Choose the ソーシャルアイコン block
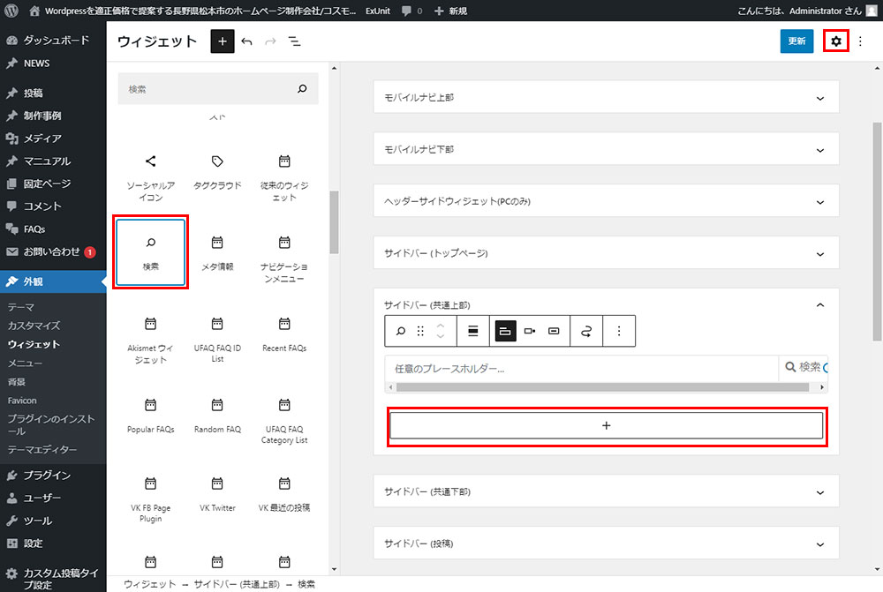The height and width of the screenshot is (592, 883). [150, 177]
